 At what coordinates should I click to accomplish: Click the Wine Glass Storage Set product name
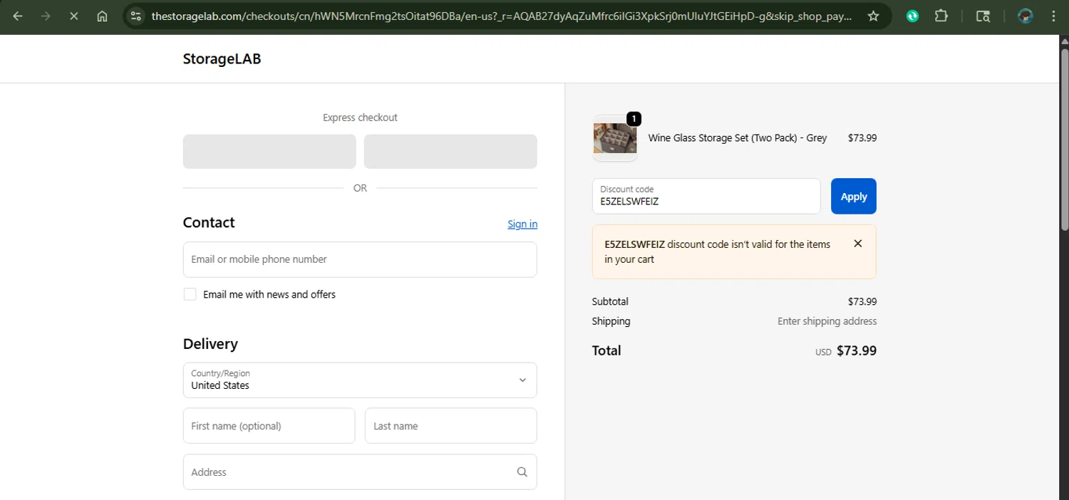[738, 138]
